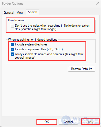Enable the "Don't use the index" checkbox
This screenshot has height=127, width=101.
pyautogui.click(x=12, y=26)
